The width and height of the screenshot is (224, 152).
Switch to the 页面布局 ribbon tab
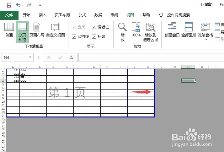[62, 15]
